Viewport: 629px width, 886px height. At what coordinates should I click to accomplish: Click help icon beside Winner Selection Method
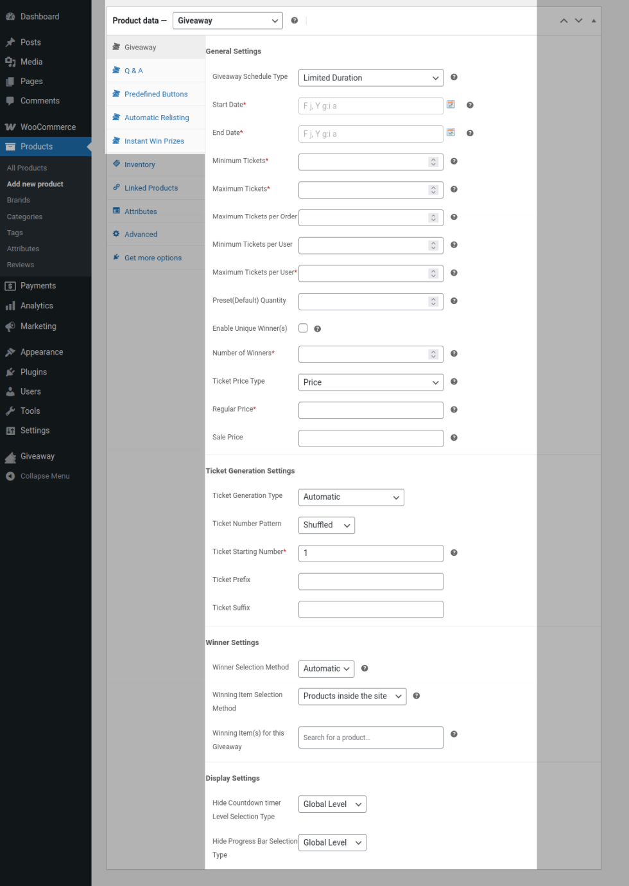(365, 668)
